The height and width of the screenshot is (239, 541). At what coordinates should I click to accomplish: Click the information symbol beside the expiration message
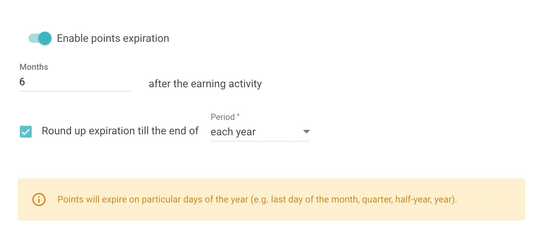pyautogui.click(x=38, y=199)
